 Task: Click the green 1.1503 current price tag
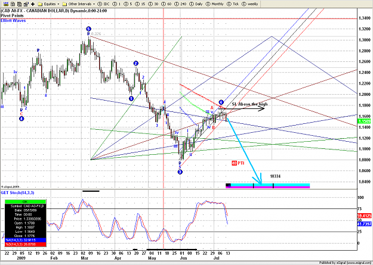365,121
